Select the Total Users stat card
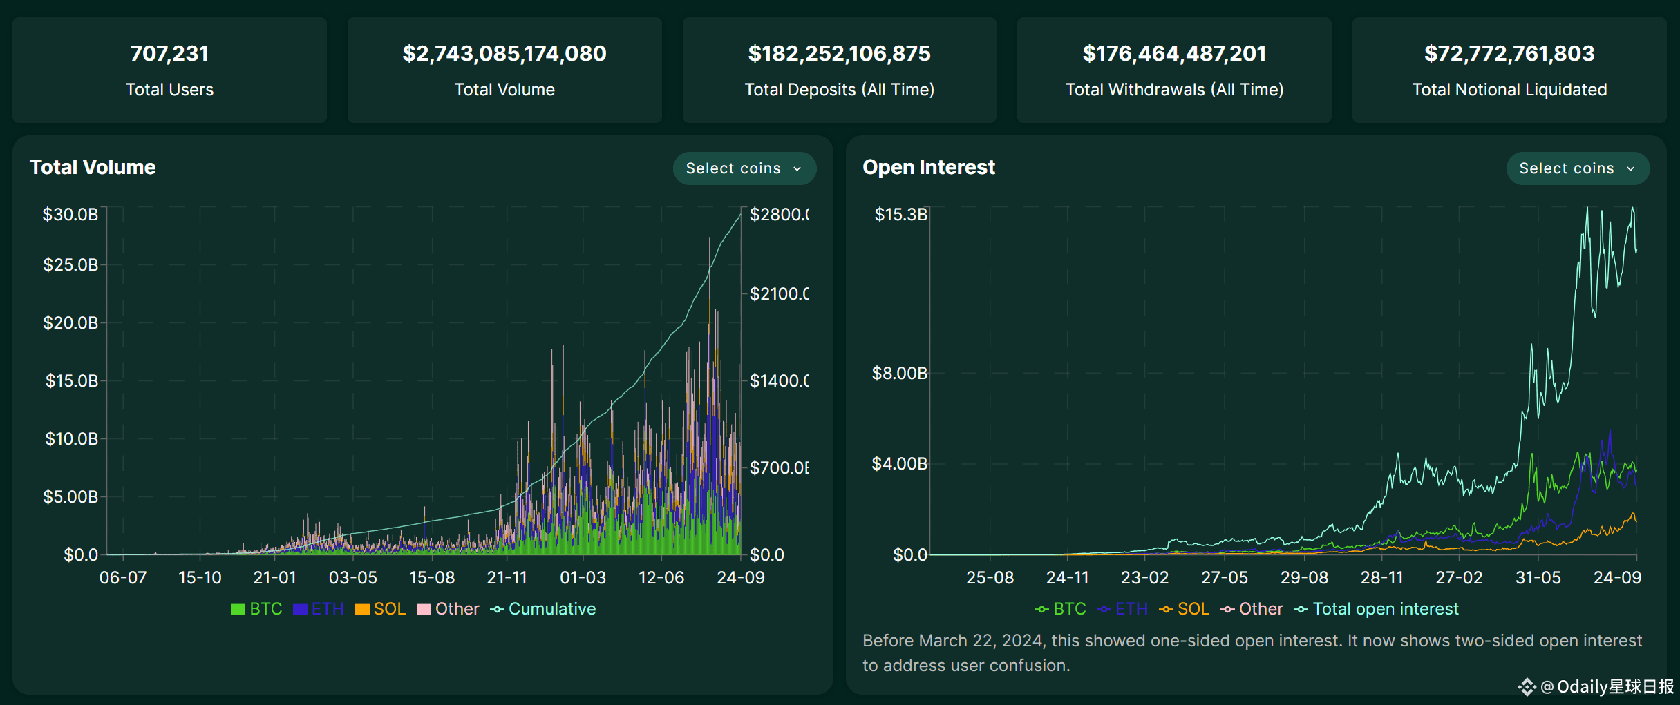The image size is (1680, 705). coord(169,70)
